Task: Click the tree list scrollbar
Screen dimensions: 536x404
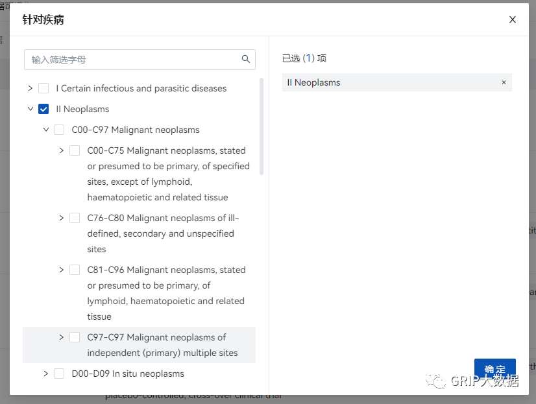Action: [x=262, y=126]
